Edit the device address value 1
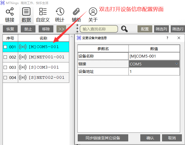Image resolution: width=185 pixels, height=145 pixels. point(154,72)
